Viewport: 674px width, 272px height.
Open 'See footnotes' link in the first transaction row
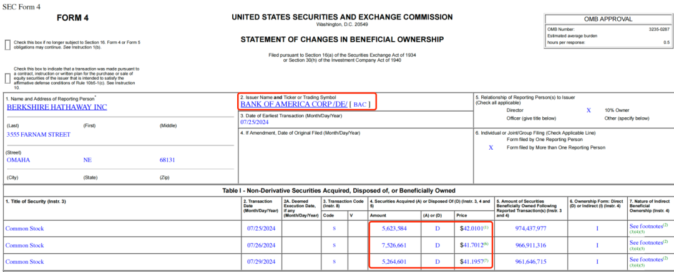click(x=646, y=225)
